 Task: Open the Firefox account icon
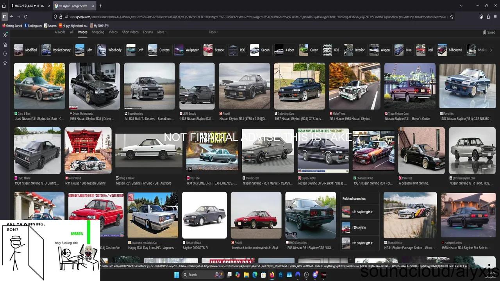(x=481, y=17)
